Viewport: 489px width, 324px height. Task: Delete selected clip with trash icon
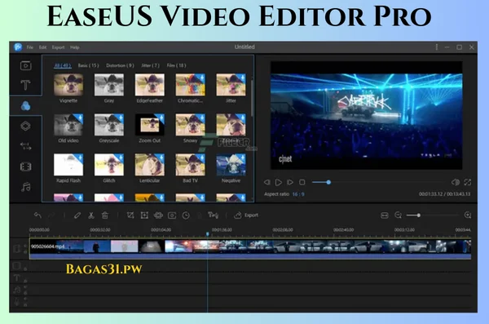point(105,215)
